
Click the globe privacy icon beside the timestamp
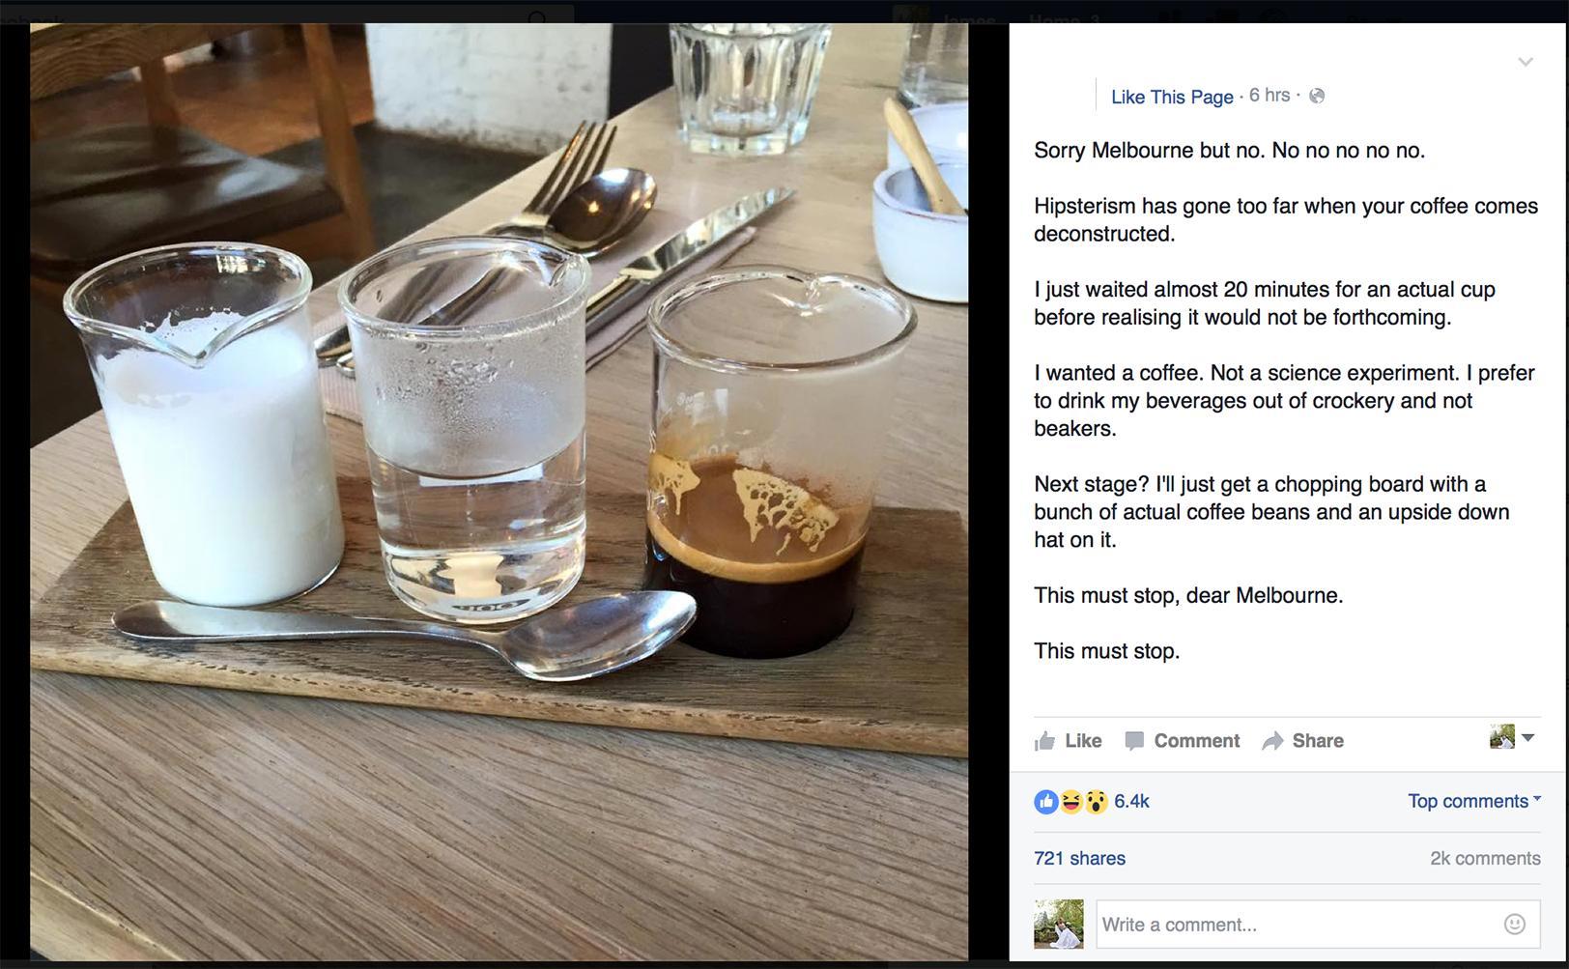click(x=1316, y=96)
